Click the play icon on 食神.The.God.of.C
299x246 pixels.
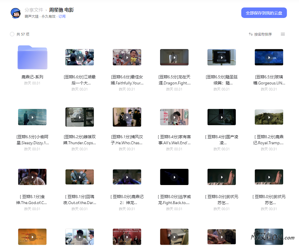pyautogui.click(x=32, y=177)
